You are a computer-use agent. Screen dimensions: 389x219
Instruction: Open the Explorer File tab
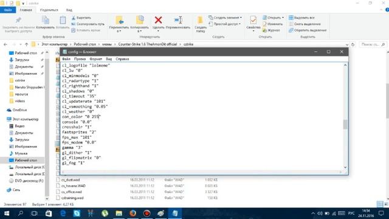(x=8, y=10)
